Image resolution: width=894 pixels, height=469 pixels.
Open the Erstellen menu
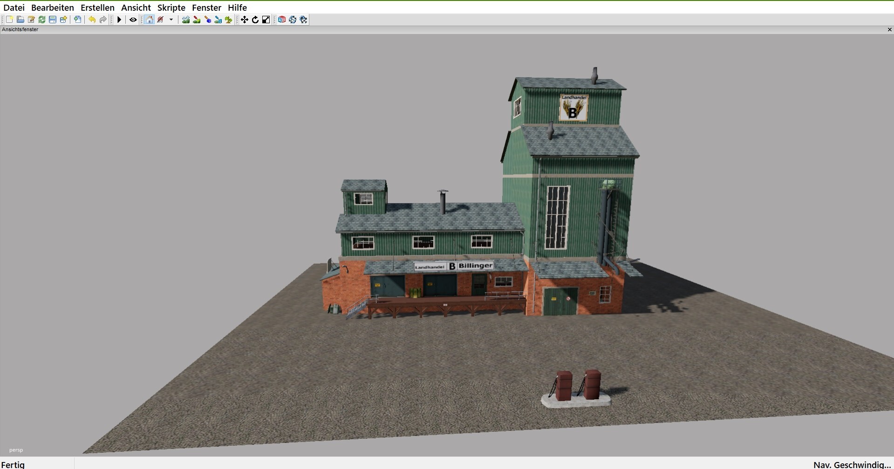tap(97, 7)
